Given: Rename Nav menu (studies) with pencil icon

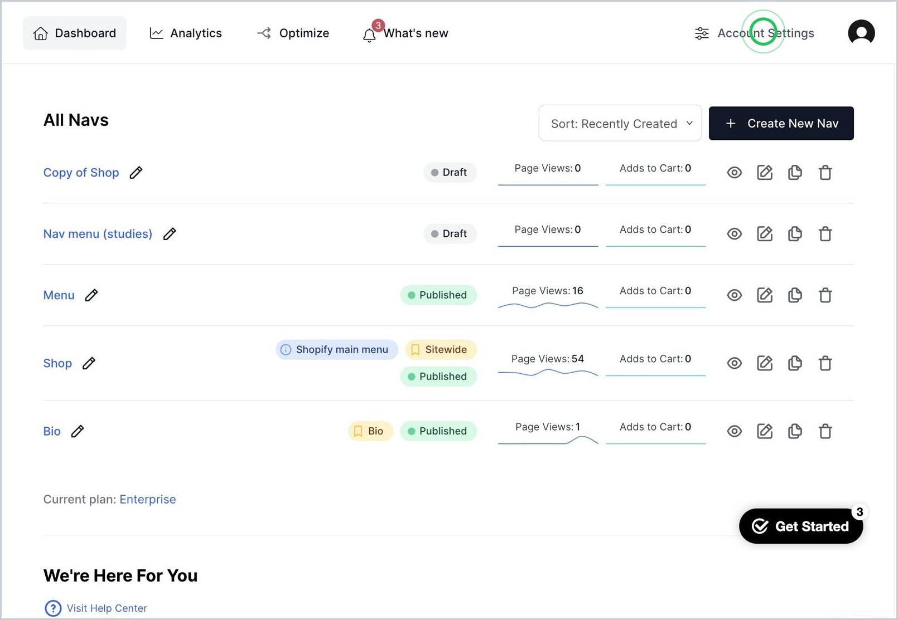Looking at the screenshot, I should pos(170,234).
